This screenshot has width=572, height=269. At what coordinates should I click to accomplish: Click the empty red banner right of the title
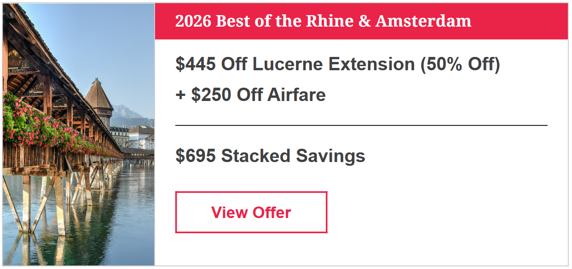click(520, 21)
